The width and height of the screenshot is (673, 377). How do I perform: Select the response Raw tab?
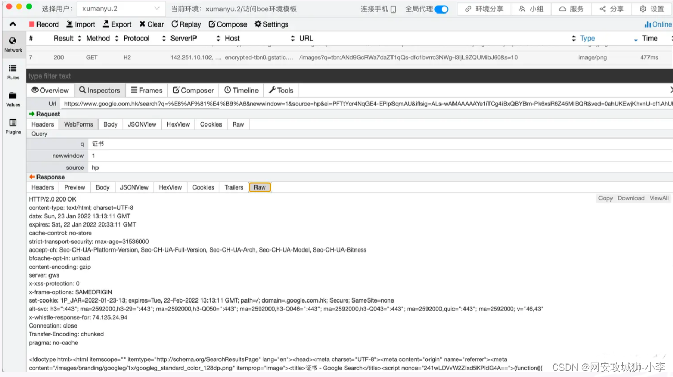click(x=260, y=187)
